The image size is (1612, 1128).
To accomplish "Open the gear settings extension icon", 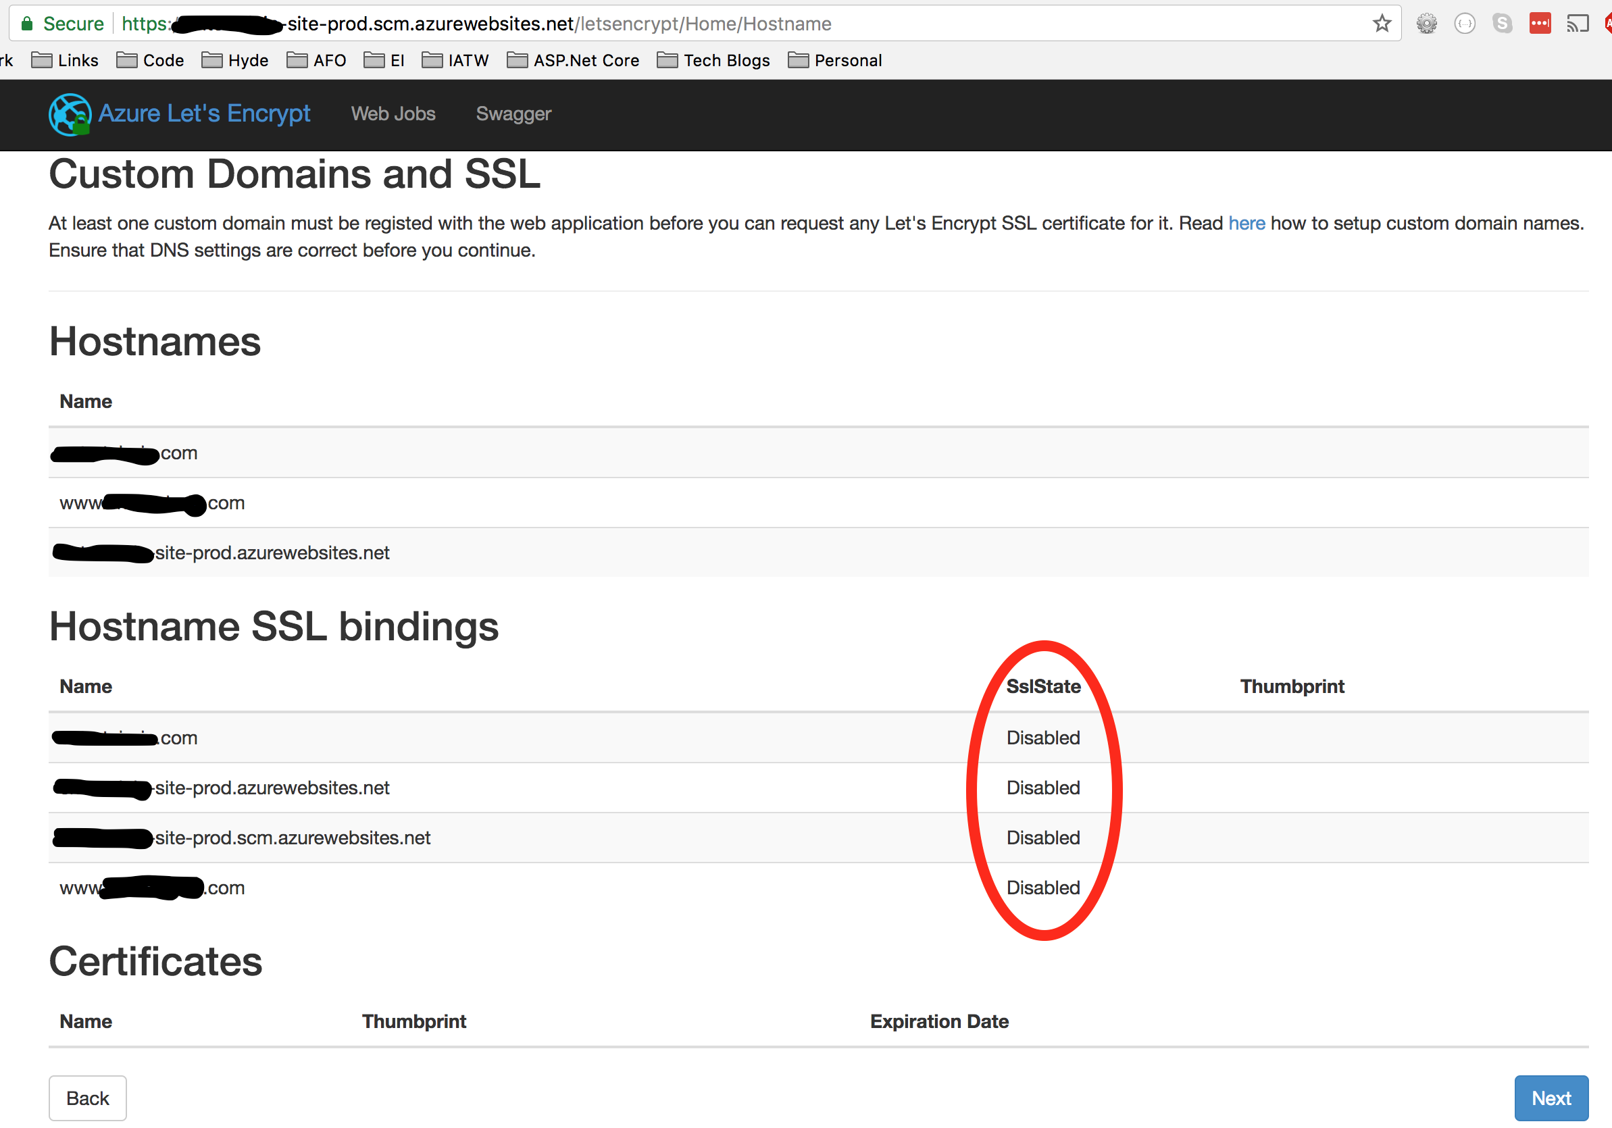I will pyautogui.click(x=1426, y=23).
